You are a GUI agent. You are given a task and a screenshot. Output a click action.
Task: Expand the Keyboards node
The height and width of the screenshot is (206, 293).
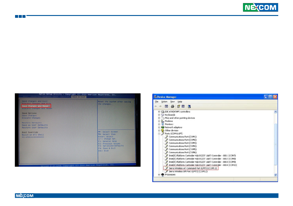(159, 115)
